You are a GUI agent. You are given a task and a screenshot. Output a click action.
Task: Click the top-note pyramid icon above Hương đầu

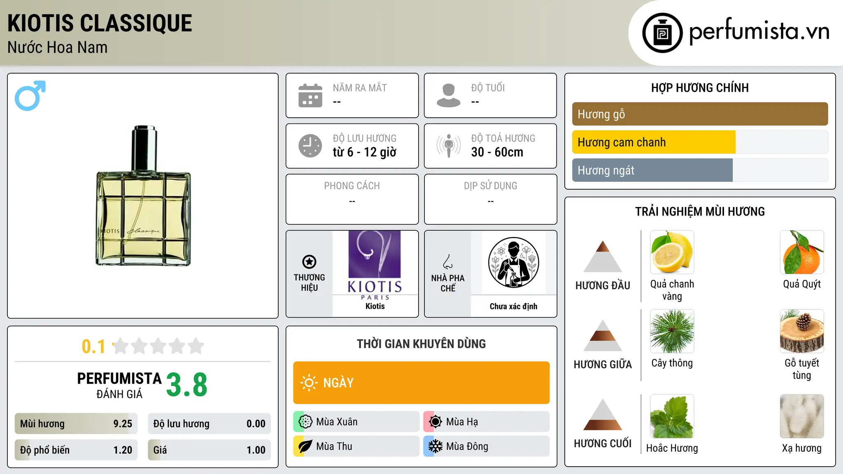point(603,256)
